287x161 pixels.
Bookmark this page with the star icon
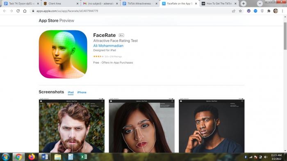pos(240,11)
